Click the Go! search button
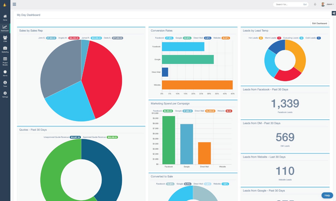Image resolution: width=336 pixels, height=201 pixels. coord(305,4)
